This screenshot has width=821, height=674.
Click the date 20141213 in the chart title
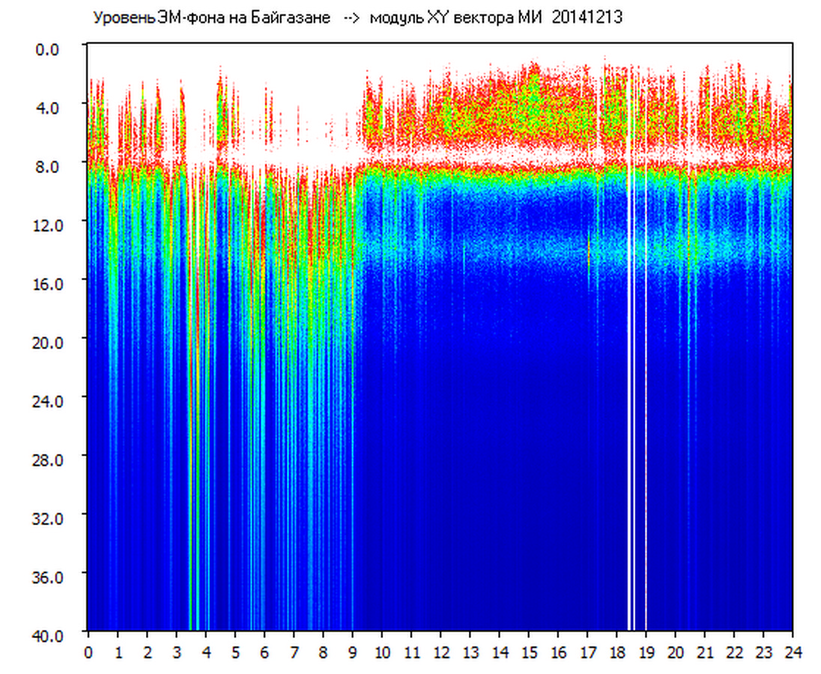pos(587,19)
